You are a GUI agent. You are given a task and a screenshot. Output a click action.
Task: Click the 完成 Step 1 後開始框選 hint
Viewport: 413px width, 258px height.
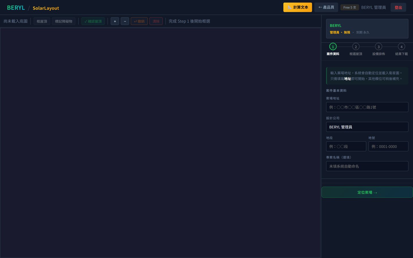pos(189,21)
